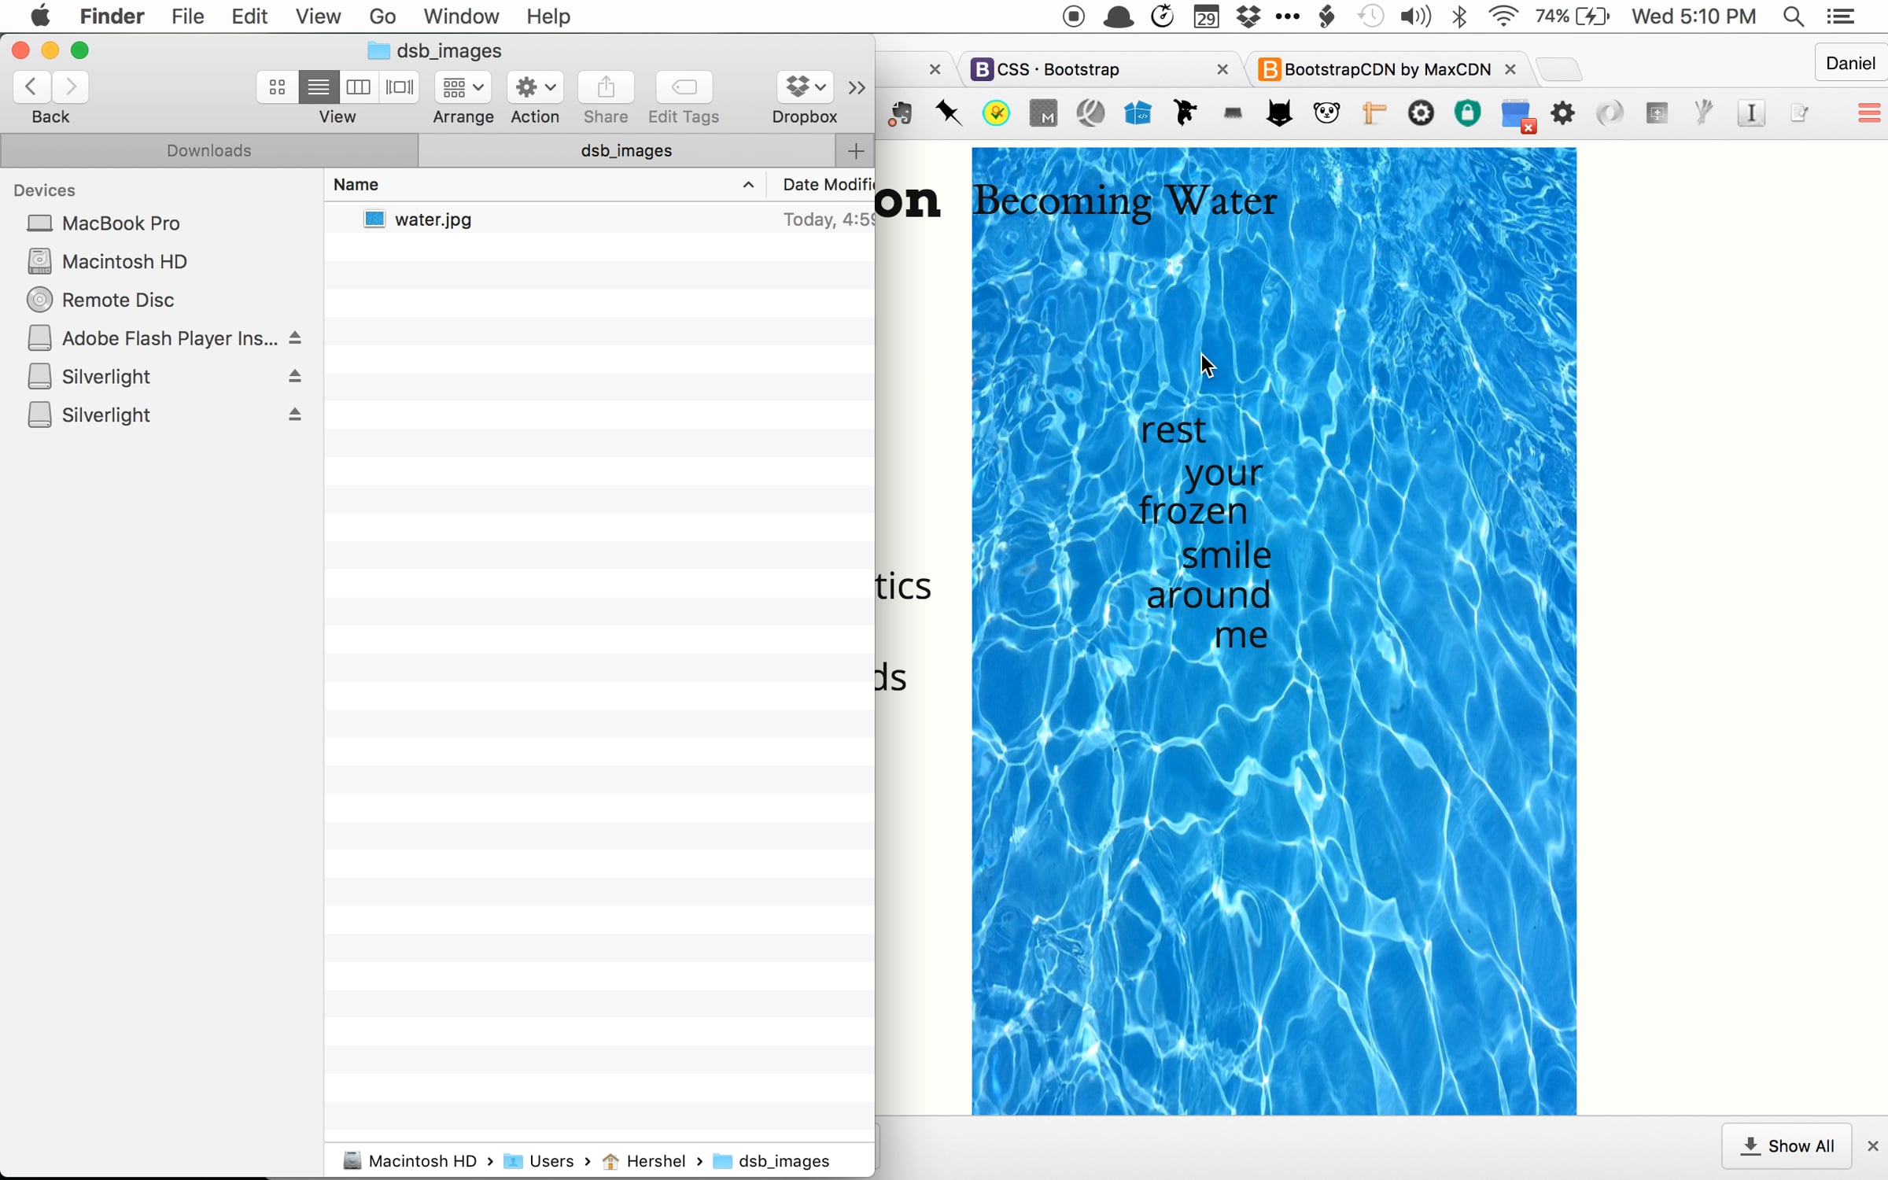Switch Finder to icon view
Viewport: 1888px width, 1180px height.
click(x=277, y=87)
